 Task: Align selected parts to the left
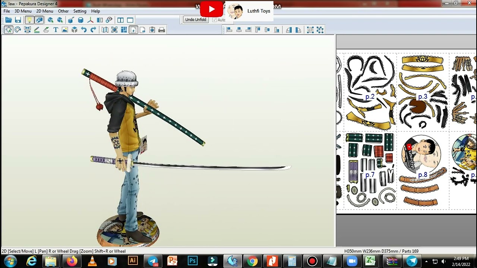[x=230, y=30]
